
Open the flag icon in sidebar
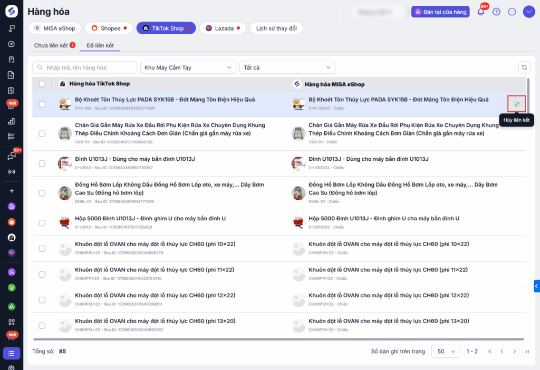pyautogui.click(x=12, y=28)
